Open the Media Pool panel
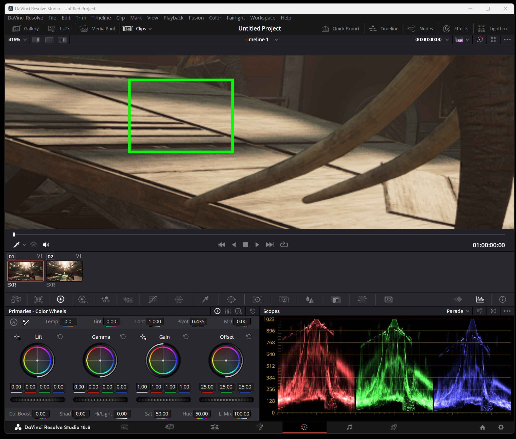This screenshot has width=516, height=439. pos(97,28)
